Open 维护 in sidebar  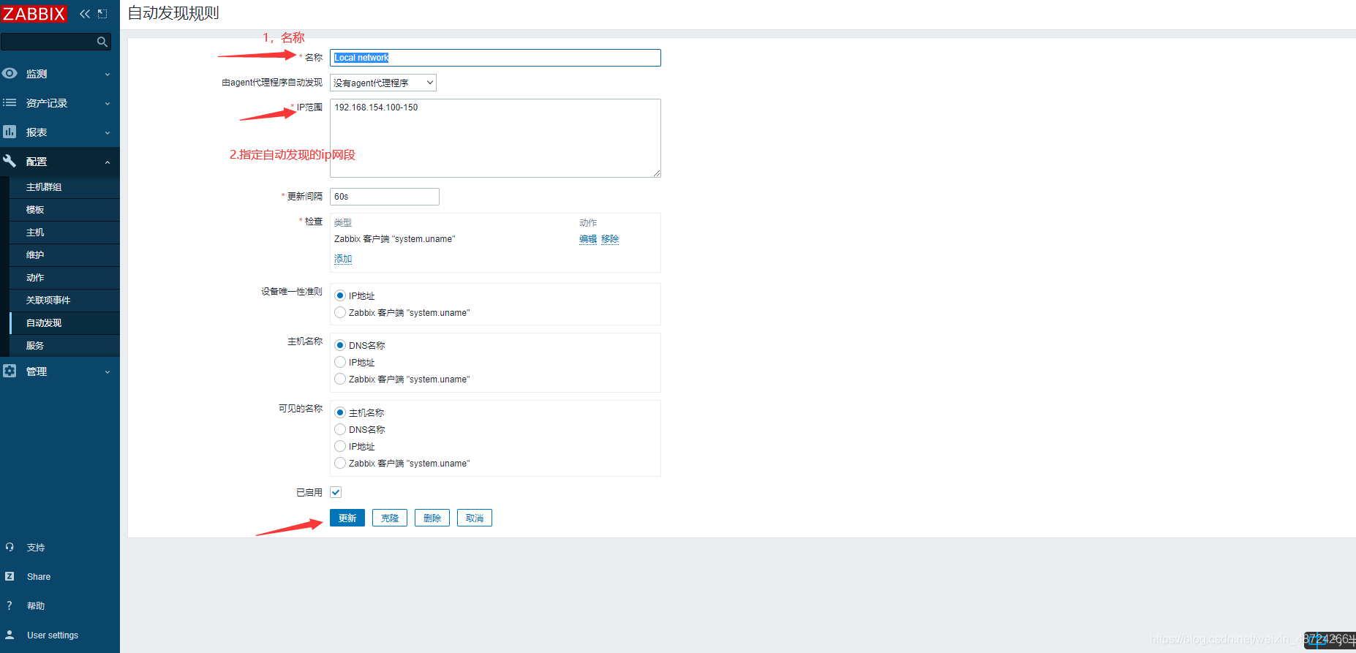pyautogui.click(x=65, y=255)
